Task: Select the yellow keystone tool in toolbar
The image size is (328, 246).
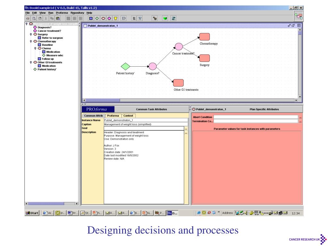Action: tap(116, 19)
